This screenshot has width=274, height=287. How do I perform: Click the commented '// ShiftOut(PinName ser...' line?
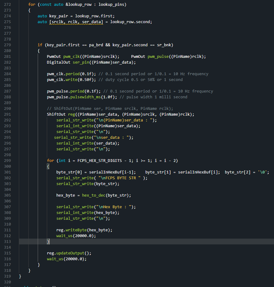[110, 109]
